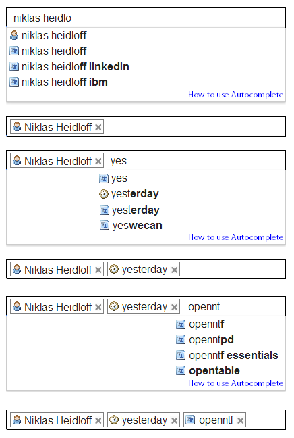Remove Niklas Heidloff tag in second search box
The height and width of the screenshot is (438, 294).
pos(98,127)
